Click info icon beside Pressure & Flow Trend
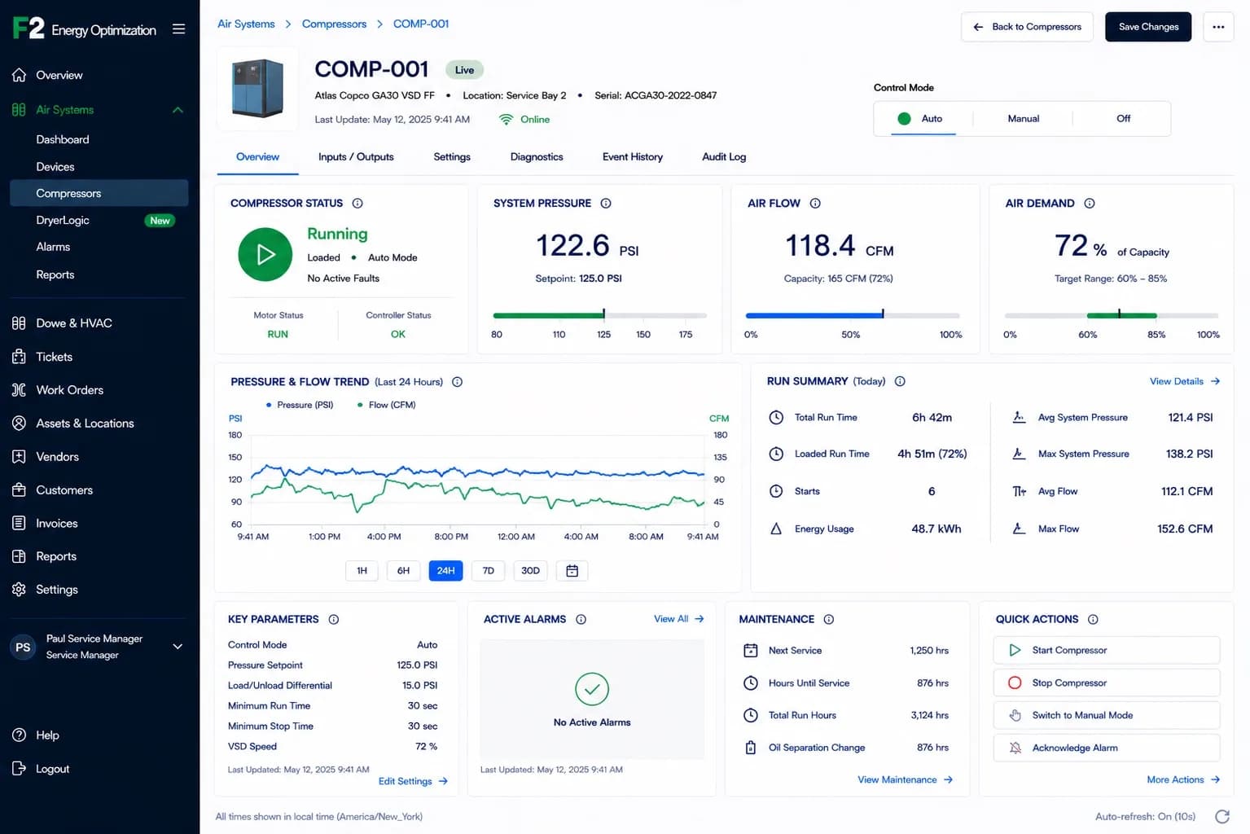This screenshot has height=834, width=1250. pos(458,382)
